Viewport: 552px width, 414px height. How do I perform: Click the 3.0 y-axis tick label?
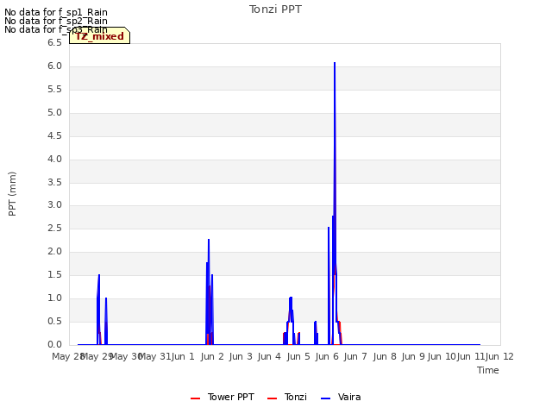54,205
